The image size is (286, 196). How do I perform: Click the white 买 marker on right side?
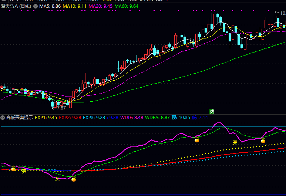coord(235,142)
